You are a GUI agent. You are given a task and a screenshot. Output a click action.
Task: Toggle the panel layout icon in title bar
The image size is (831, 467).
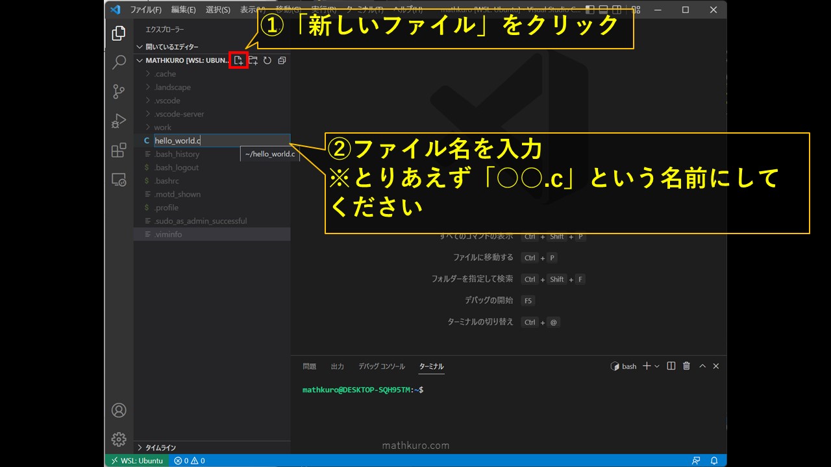(x=604, y=10)
